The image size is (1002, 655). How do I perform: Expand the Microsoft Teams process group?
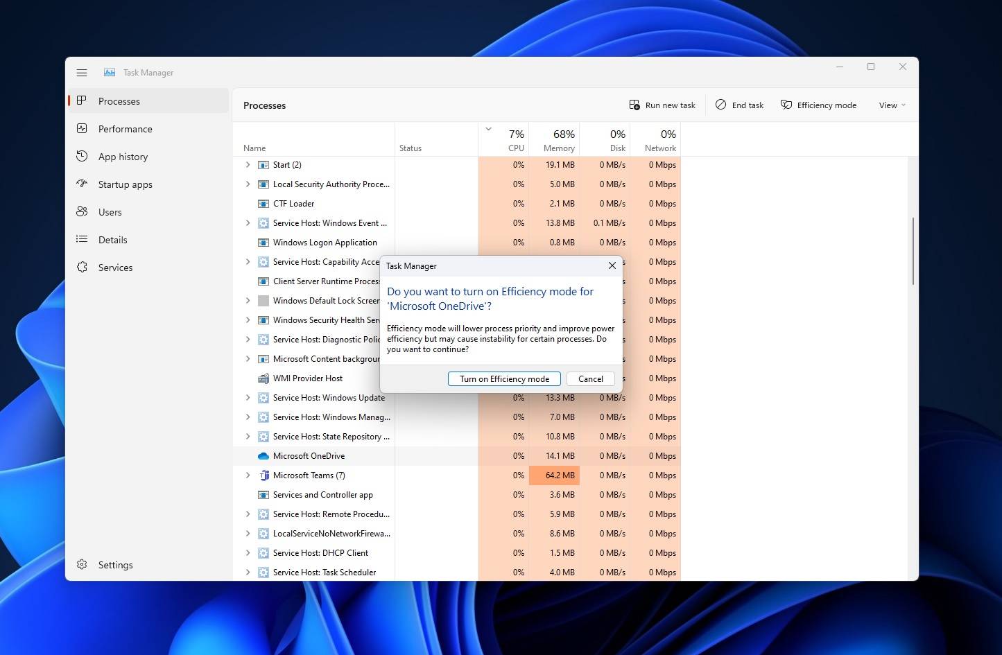(x=248, y=475)
